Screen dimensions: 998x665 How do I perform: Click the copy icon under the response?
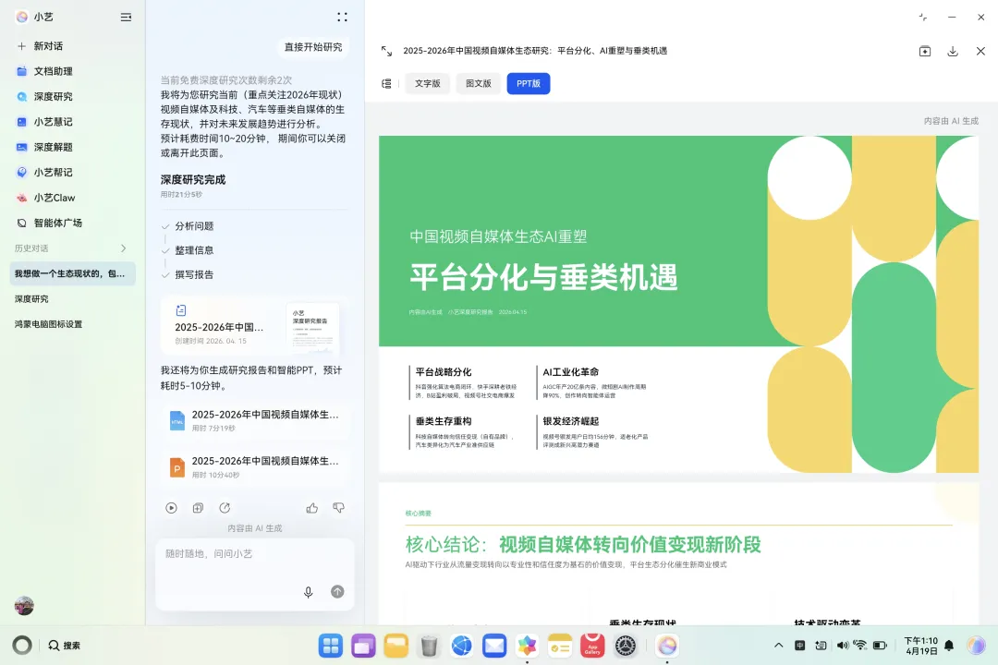[198, 508]
